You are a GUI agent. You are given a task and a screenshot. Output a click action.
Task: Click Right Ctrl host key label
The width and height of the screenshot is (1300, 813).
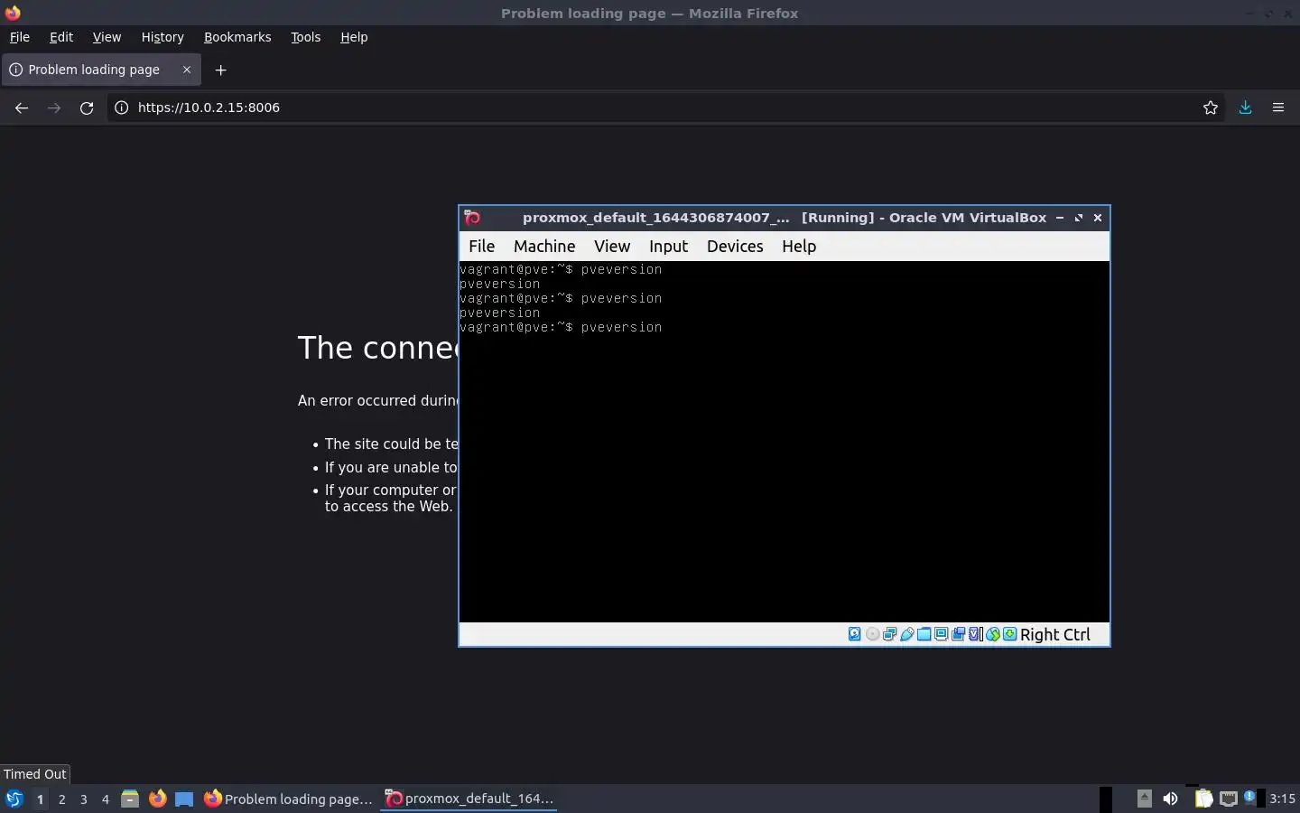pyautogui.click(x=1055, y=634)
